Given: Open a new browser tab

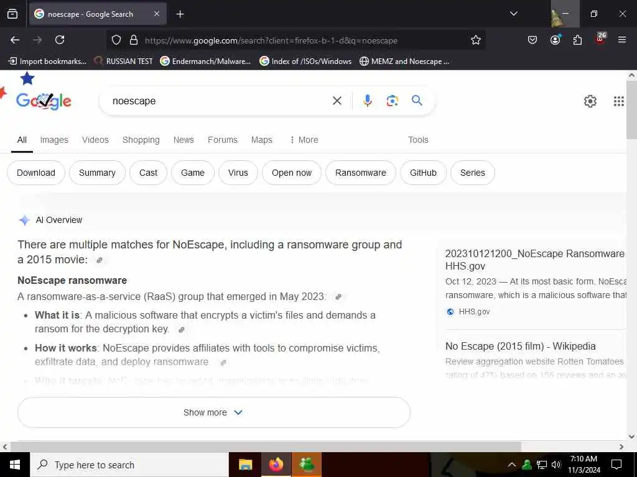Looking at the screenshot, I should (x=180, y=14).
